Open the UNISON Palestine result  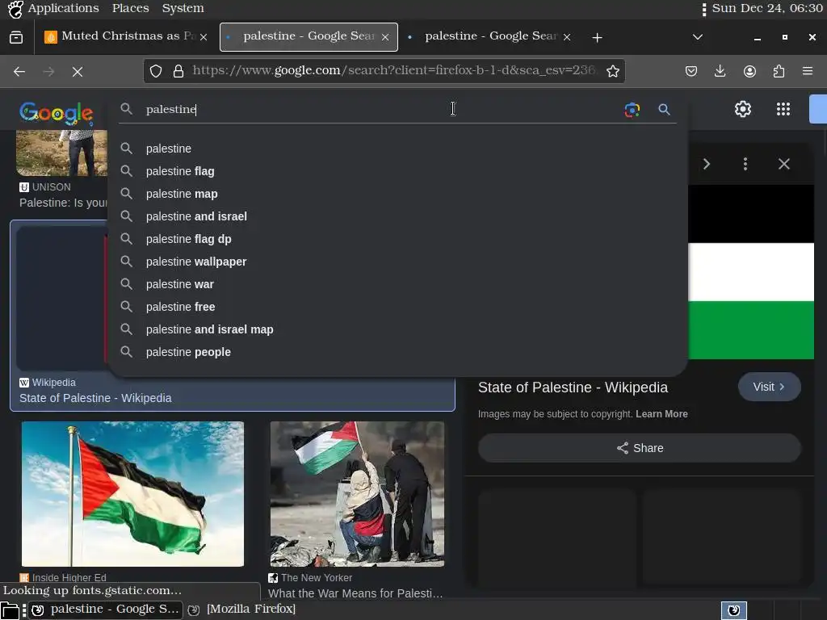pos(63,203)
